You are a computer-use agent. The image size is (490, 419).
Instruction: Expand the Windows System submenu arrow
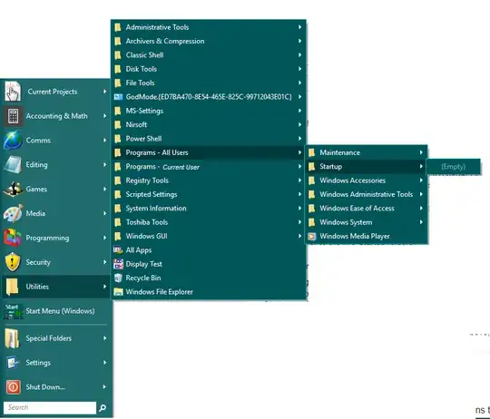pyautogui.click(x=421, y=222)
